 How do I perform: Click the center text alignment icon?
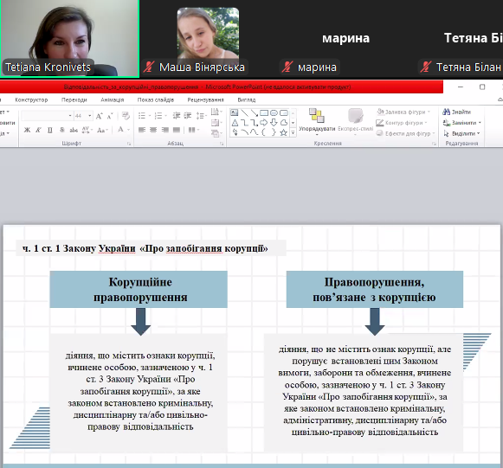(153, 130)
